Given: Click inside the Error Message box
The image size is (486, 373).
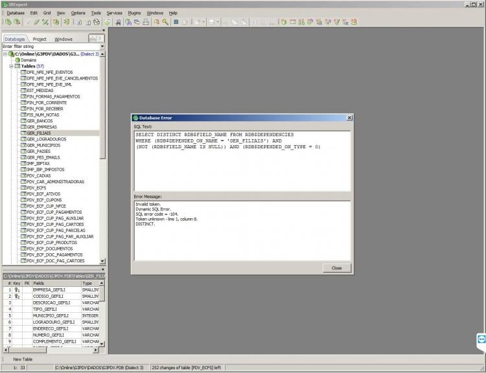Looking at the screenshot, I should pyautogui.click(x=242, y=231).
